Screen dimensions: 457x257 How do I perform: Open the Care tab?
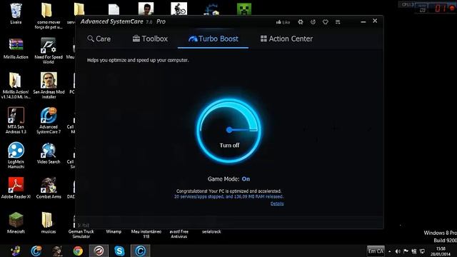pyautogui.click(x=99, y=39)
